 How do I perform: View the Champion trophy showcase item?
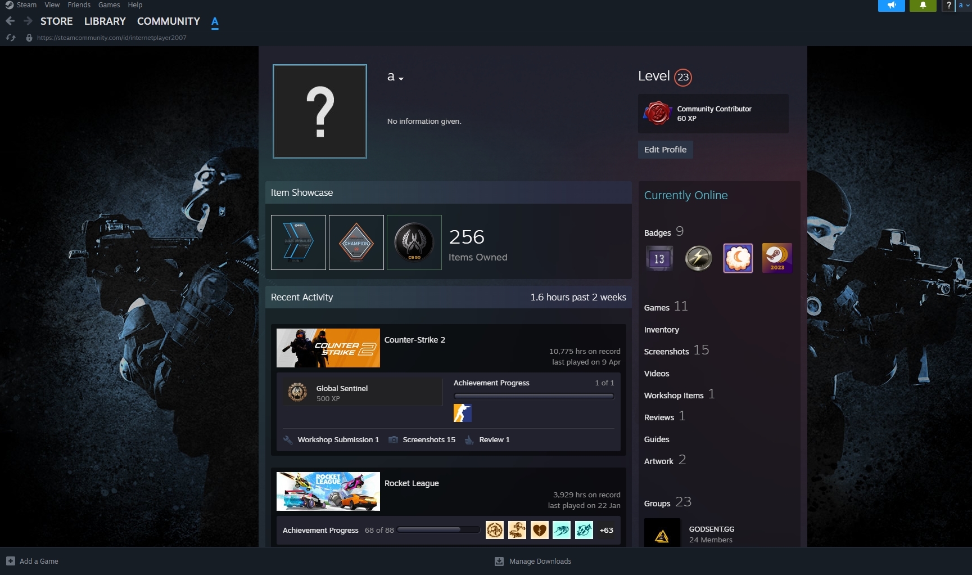click(x=356, y=242)
